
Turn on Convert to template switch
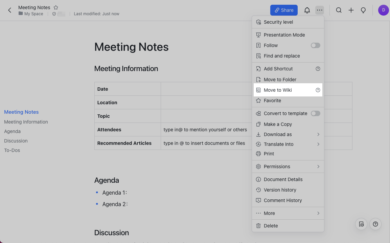pos(315,113)
